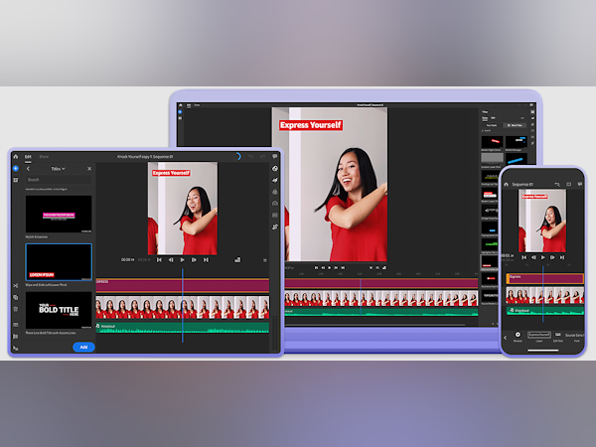596x447 pixels.
Task: Jump to sequence start on tablet
Action: tap(159, 260)
